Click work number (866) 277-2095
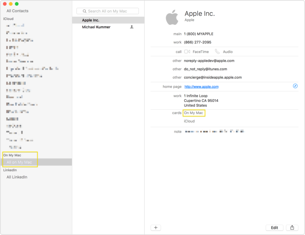 [198, 42]
